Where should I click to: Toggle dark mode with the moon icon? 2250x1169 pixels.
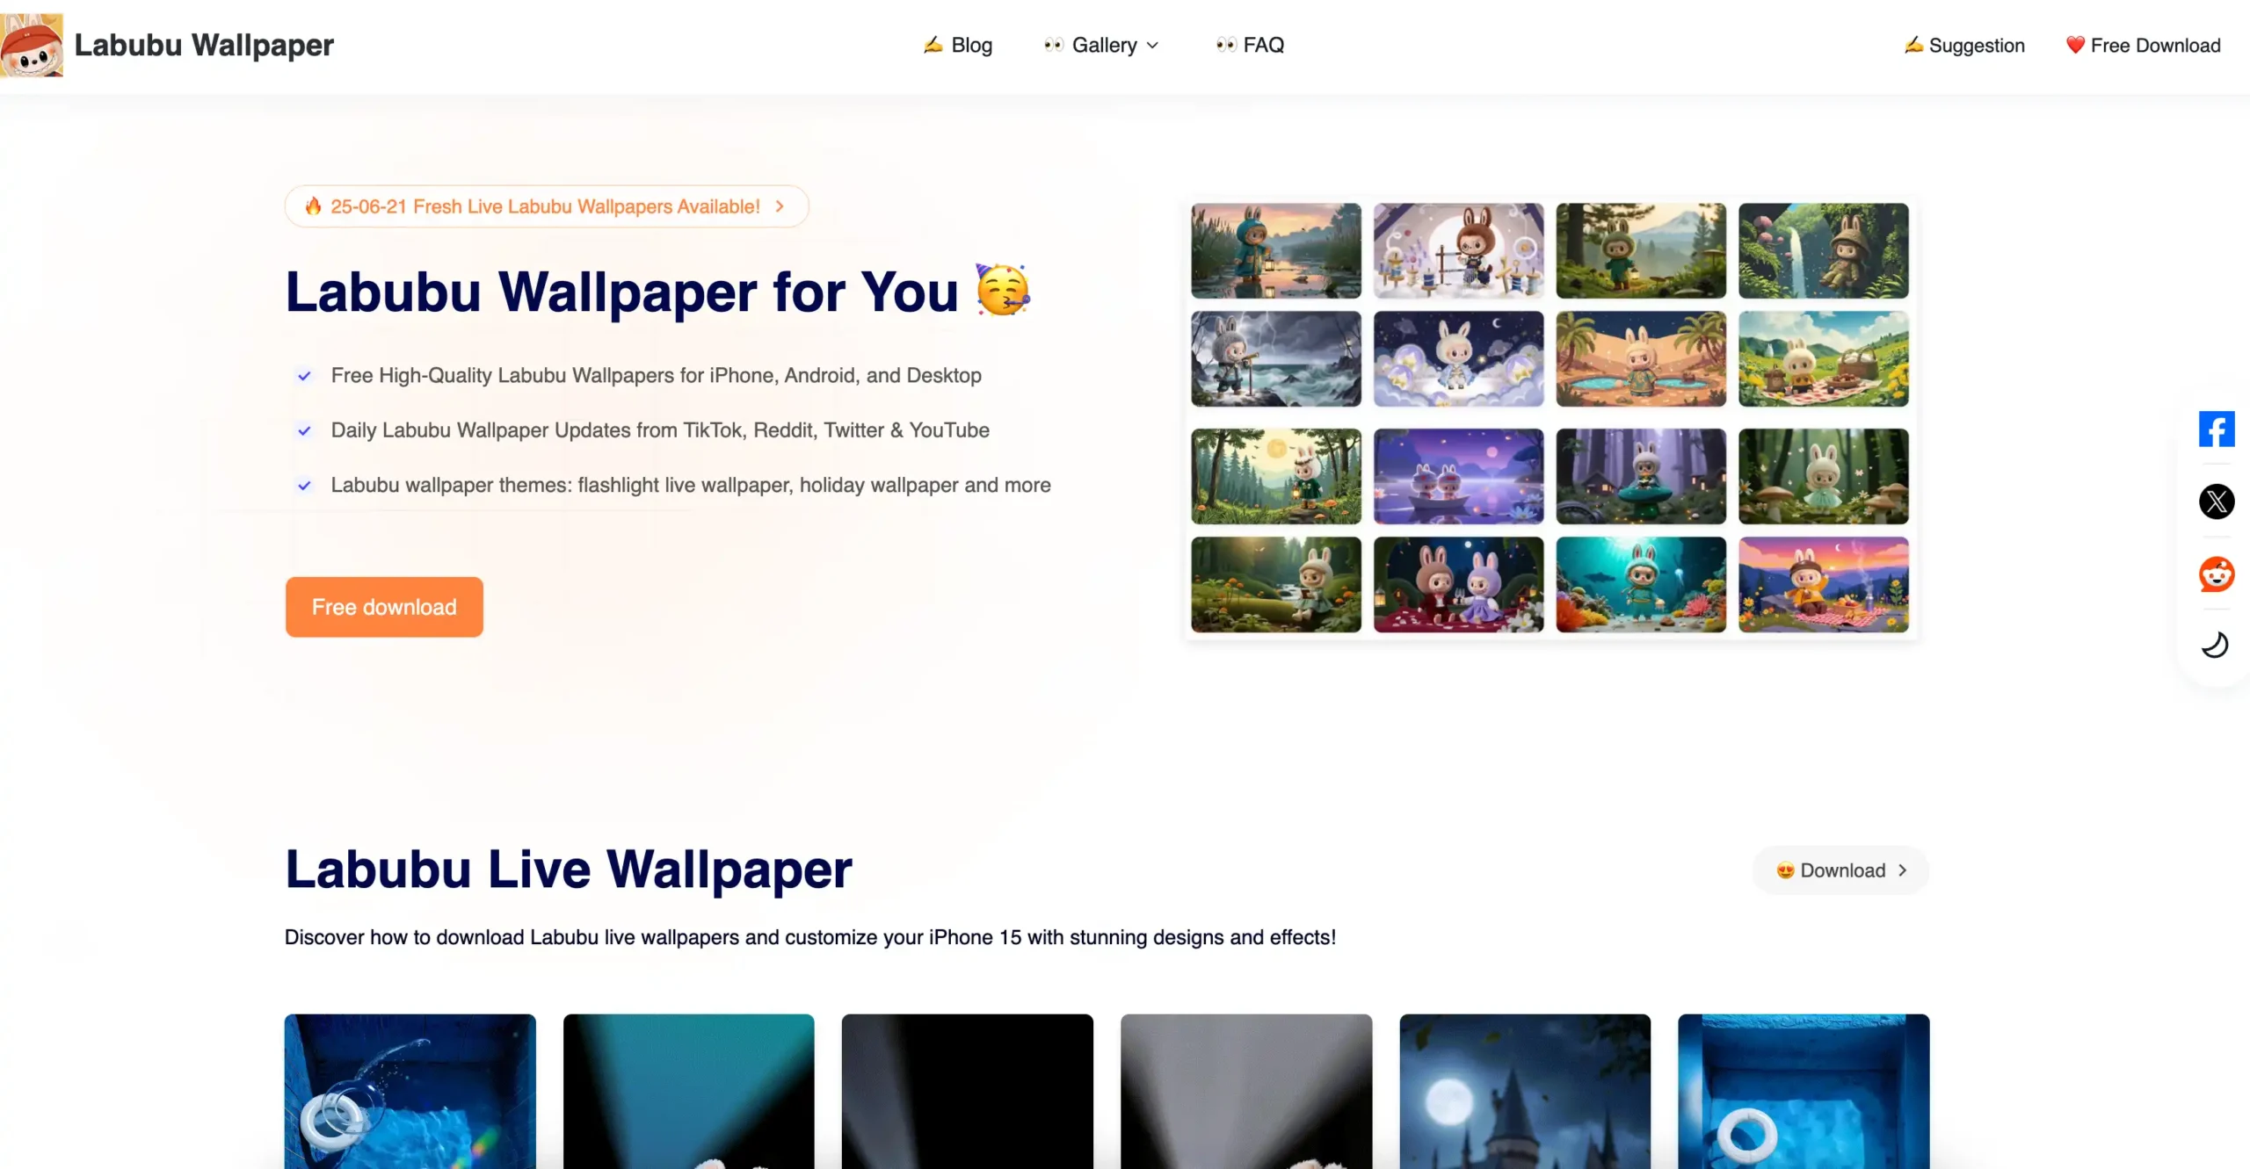click(2214, 645)
